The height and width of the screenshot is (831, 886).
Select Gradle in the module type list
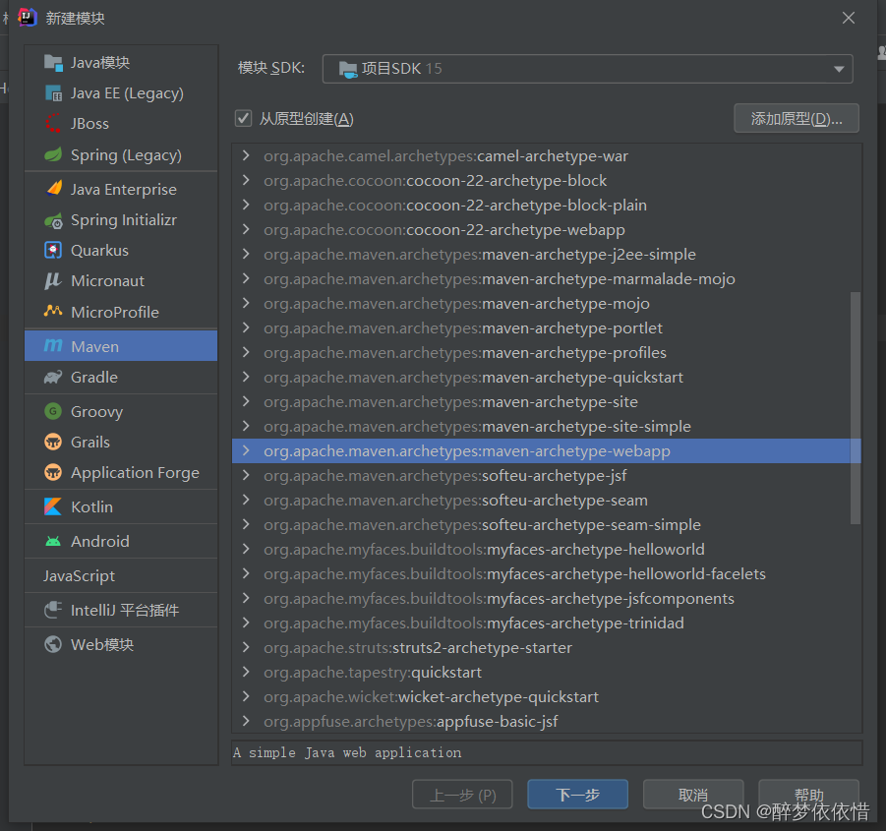click(x=121, y=377)
